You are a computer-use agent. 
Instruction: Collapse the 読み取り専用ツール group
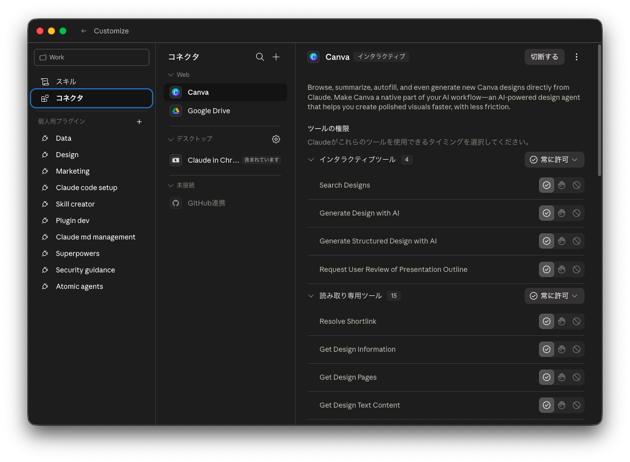click(x=311, y=296)
